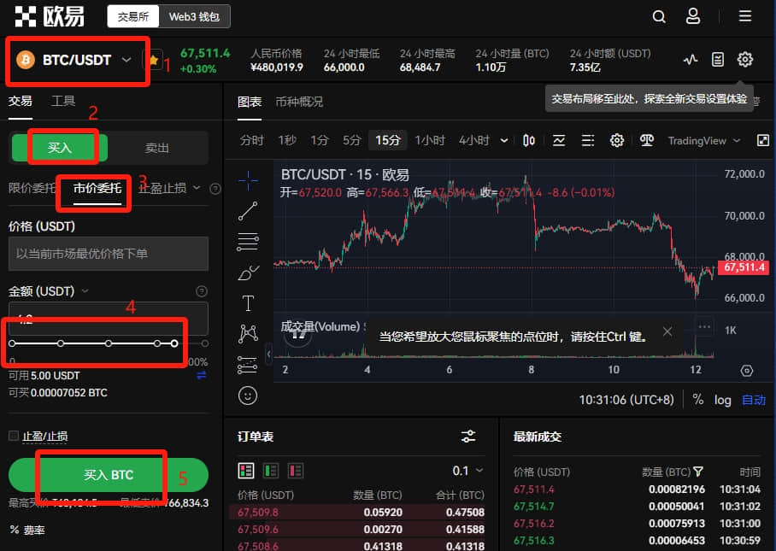
Task: Open the amount help question icon
Action: point(202,290)
